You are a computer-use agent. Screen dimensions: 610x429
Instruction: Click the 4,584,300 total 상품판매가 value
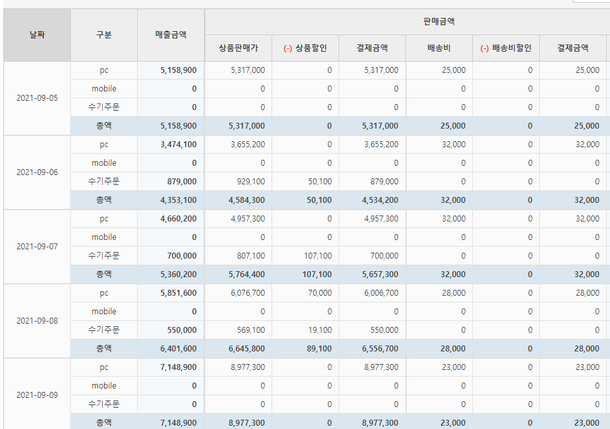[x=246, y=200]
